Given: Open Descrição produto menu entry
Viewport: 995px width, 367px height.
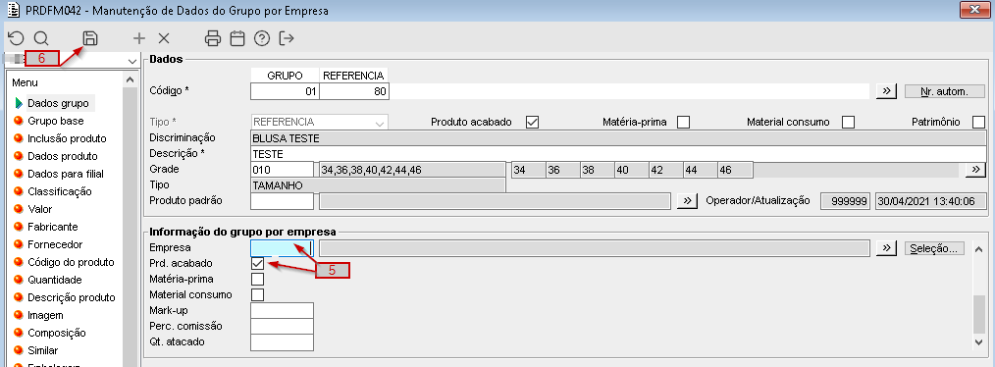Looking at the screenshot, I should point(72,297).
